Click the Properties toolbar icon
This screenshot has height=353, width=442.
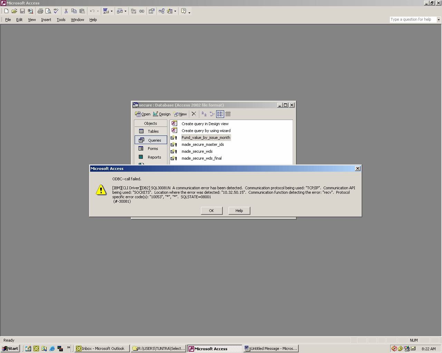pos(151,11)
